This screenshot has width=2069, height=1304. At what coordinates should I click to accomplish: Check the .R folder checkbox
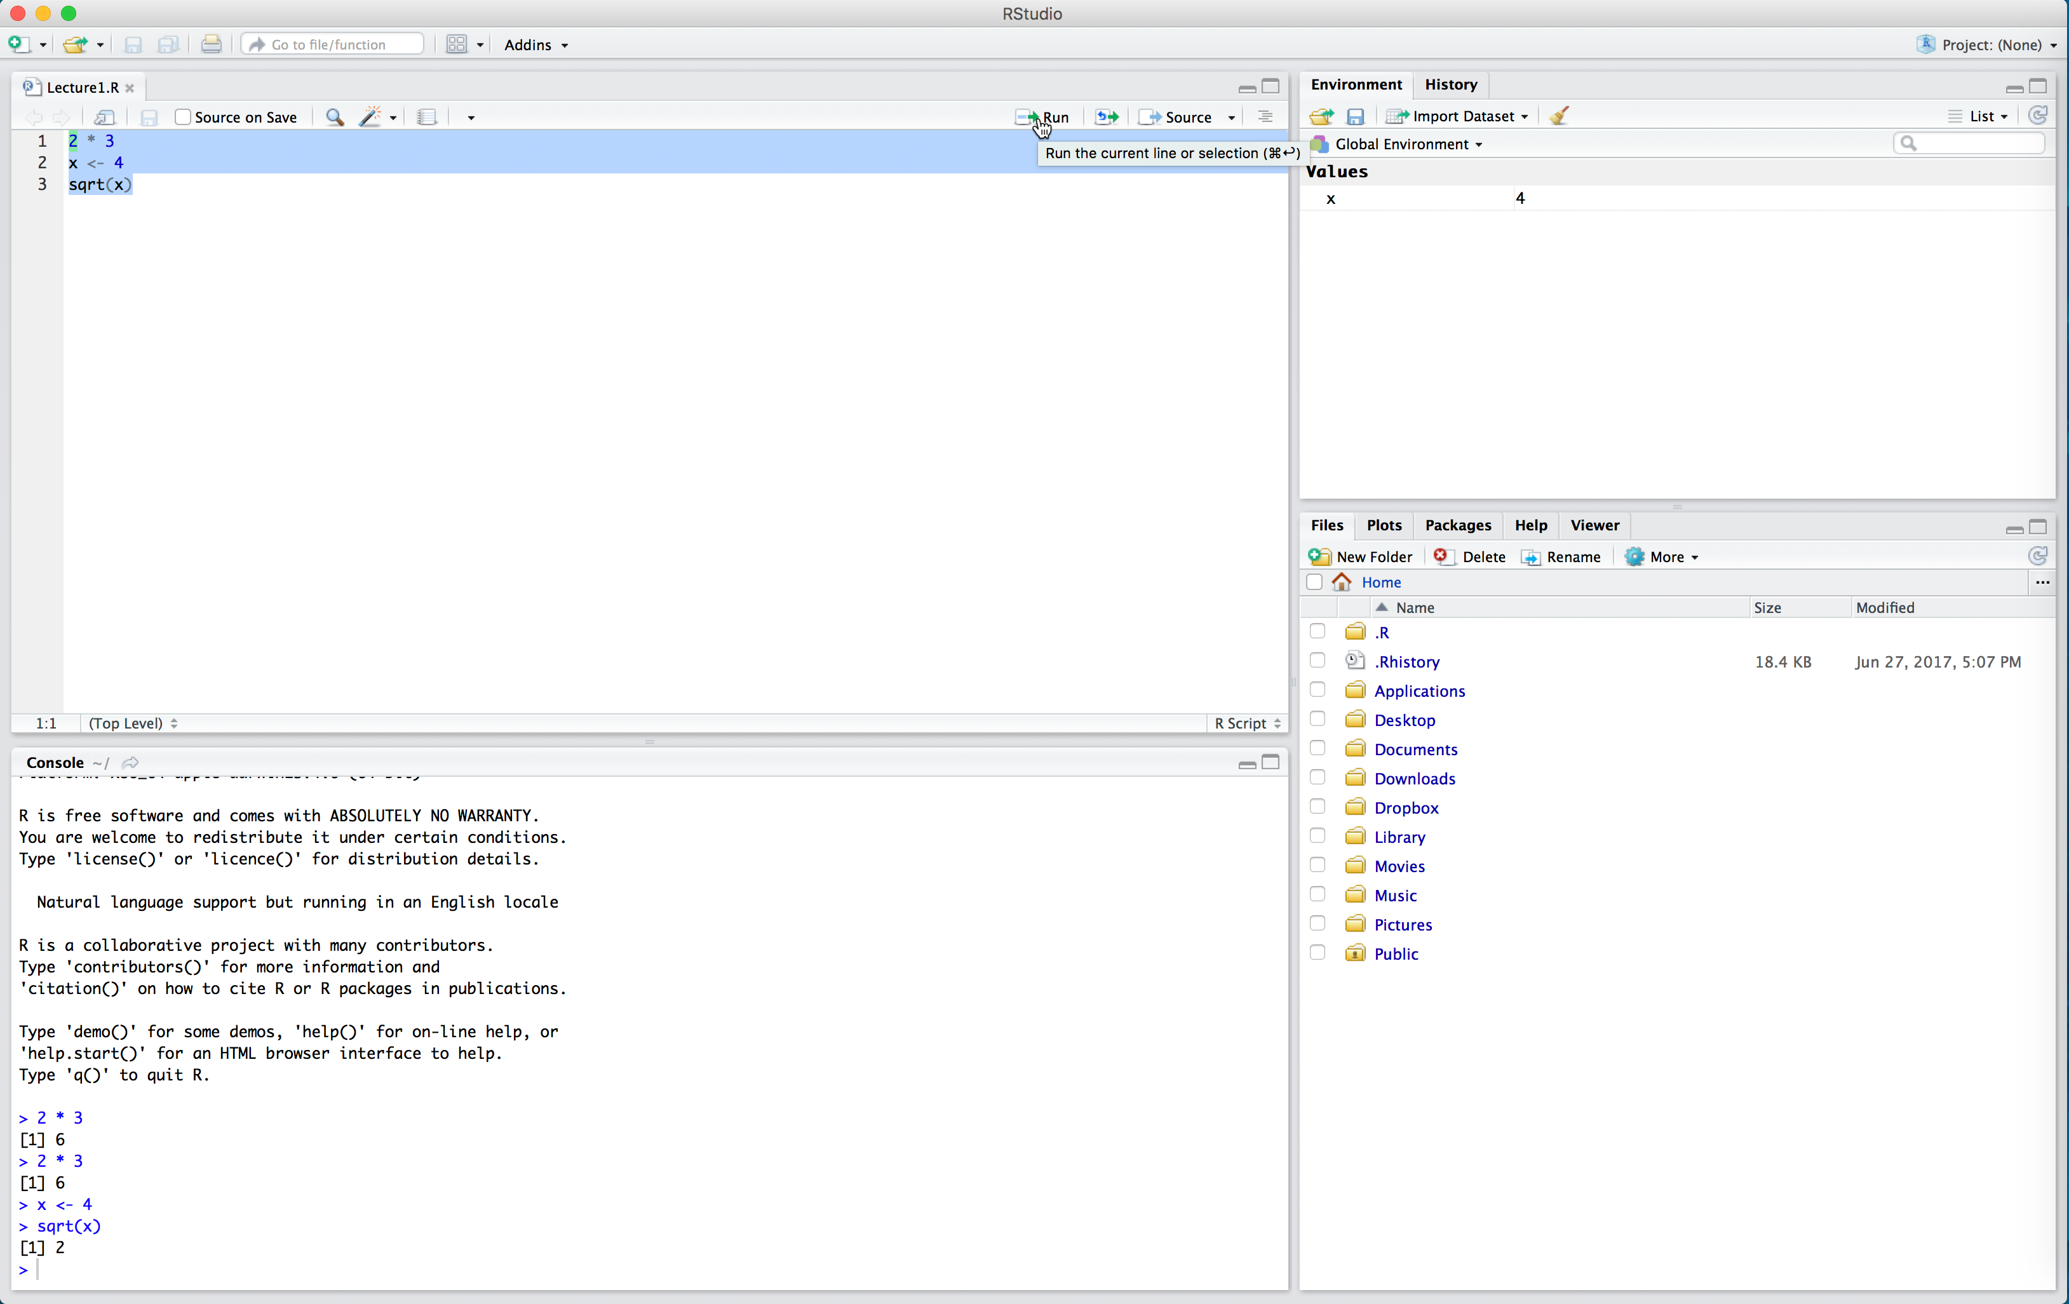click(1317, 631)
